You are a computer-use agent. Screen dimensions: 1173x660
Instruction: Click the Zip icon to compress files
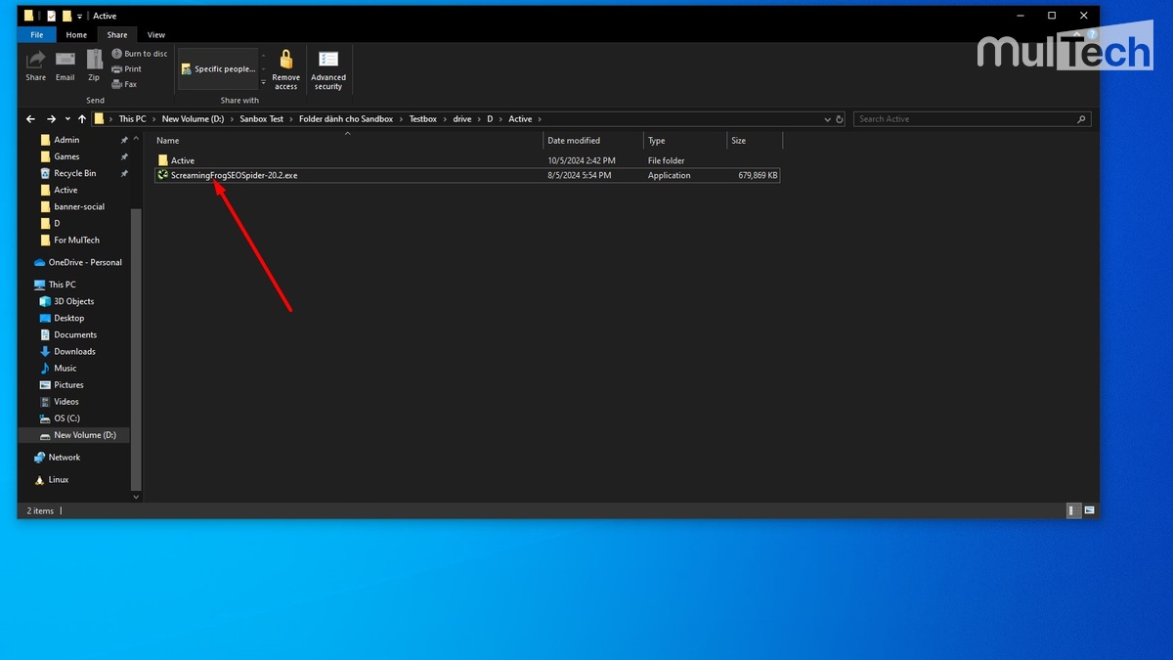94,61
